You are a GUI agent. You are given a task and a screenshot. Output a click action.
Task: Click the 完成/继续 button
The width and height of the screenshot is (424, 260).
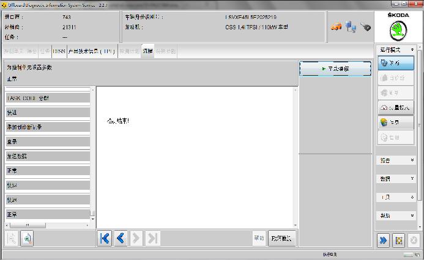click(x=335, y=69)
